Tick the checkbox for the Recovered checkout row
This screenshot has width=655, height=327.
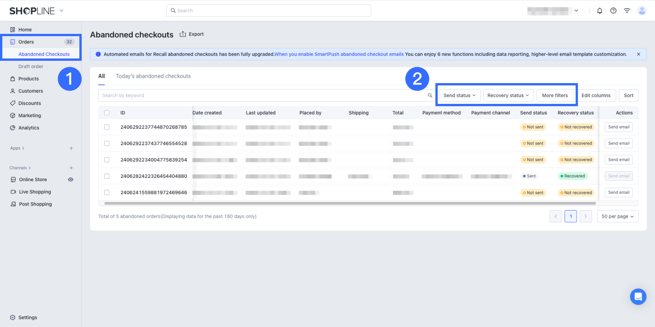coord(107,176)
